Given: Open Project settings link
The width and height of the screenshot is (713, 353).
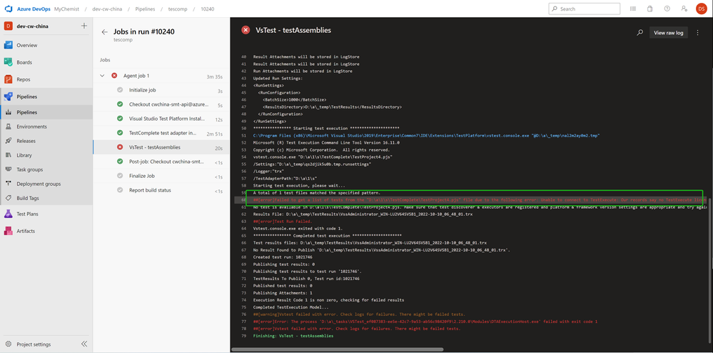Looking at the screenshot, I should coord(34,344).
